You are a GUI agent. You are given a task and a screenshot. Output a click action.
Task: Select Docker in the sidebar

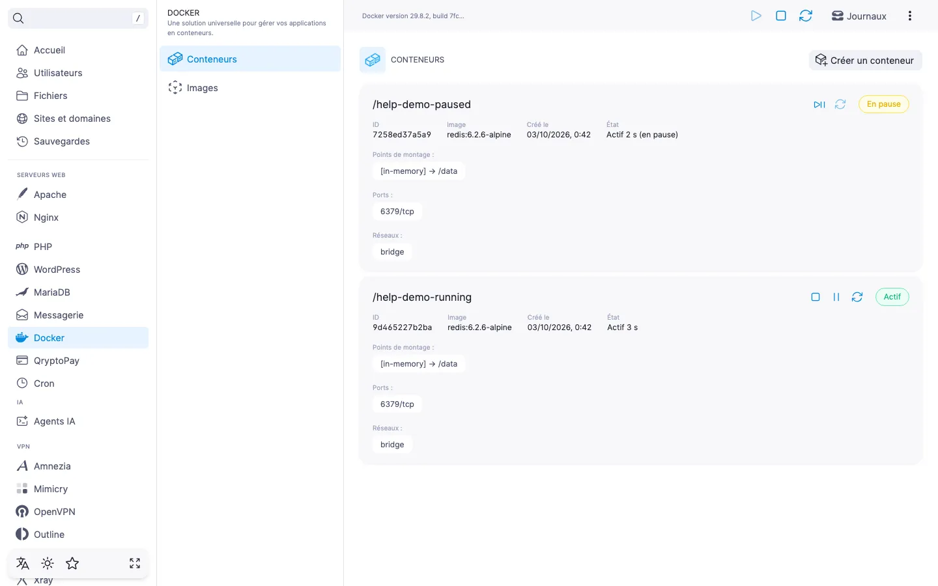pos(78,338)
